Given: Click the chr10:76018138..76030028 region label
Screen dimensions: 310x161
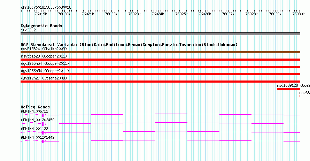Looking at the screenshot, I should [x=46, y=8].
